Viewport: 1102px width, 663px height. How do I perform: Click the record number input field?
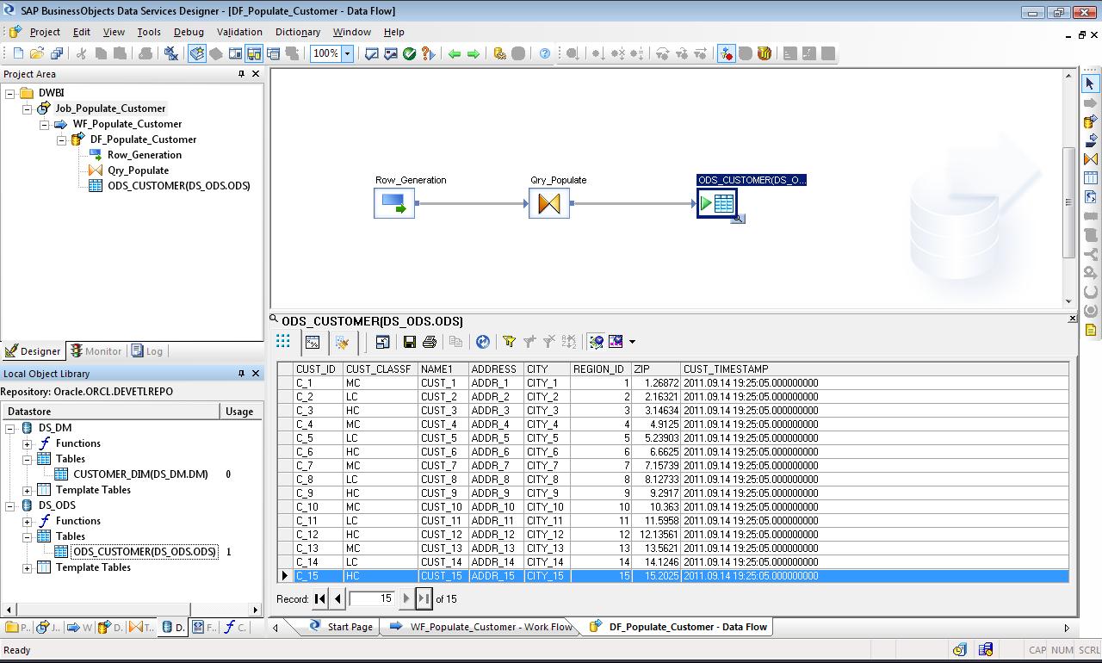click(x=372, y=598)
